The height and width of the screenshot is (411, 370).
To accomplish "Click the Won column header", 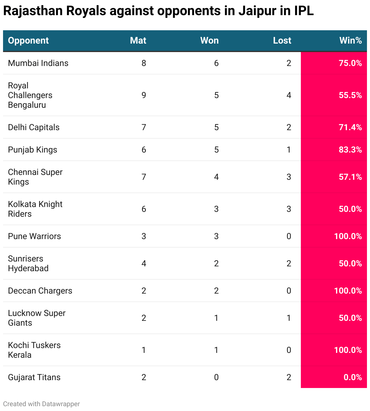I will (x=209, y=41).
